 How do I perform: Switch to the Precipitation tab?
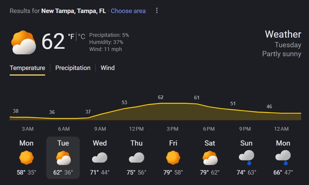pos(73,68)
